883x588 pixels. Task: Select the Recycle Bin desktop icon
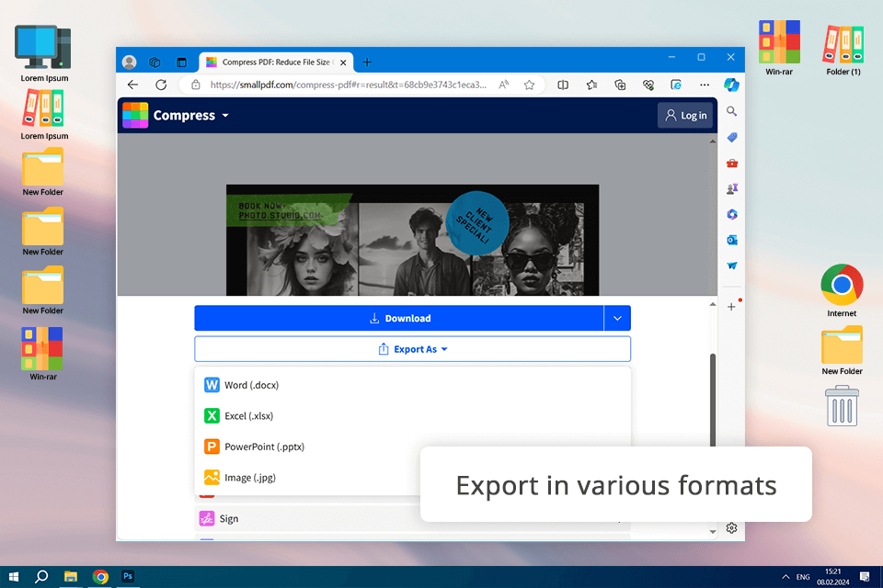[842, 406]
